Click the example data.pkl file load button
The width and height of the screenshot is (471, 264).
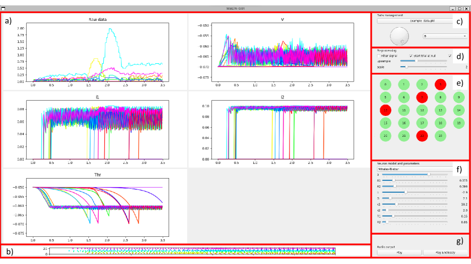tap(415, 21)
